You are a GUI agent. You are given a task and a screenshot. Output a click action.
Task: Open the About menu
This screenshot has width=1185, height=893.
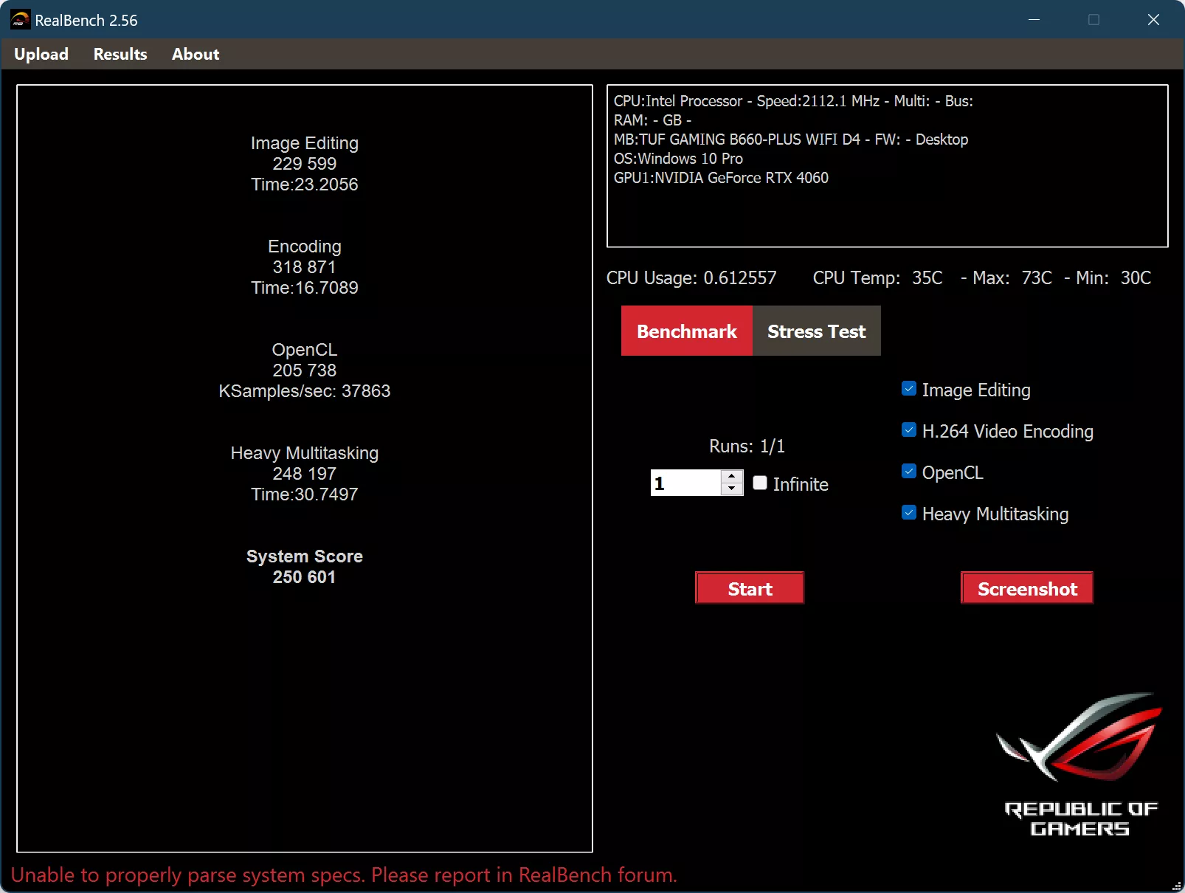click(x=196, y=54)
